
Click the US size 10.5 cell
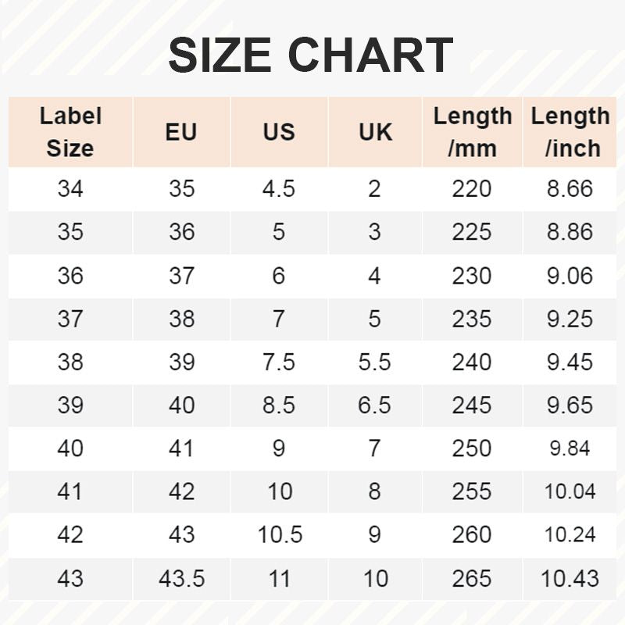tap(279, 535)
